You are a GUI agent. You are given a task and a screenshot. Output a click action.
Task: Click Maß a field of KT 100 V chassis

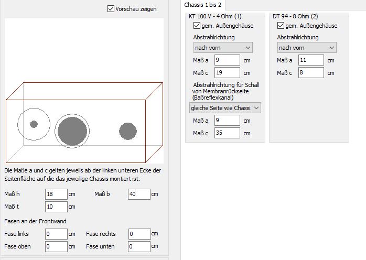(x=227, y=60)
